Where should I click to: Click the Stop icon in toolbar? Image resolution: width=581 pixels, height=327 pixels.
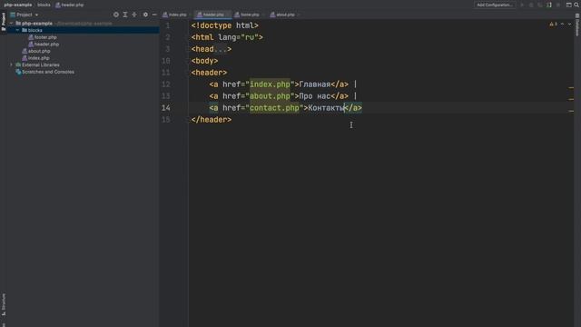tap(558, 5)
